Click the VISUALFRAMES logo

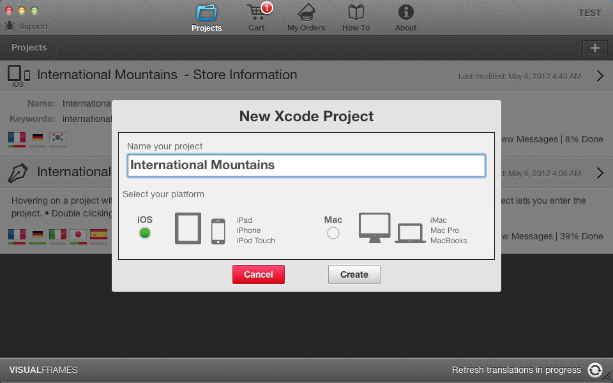[x=43, y=370]
